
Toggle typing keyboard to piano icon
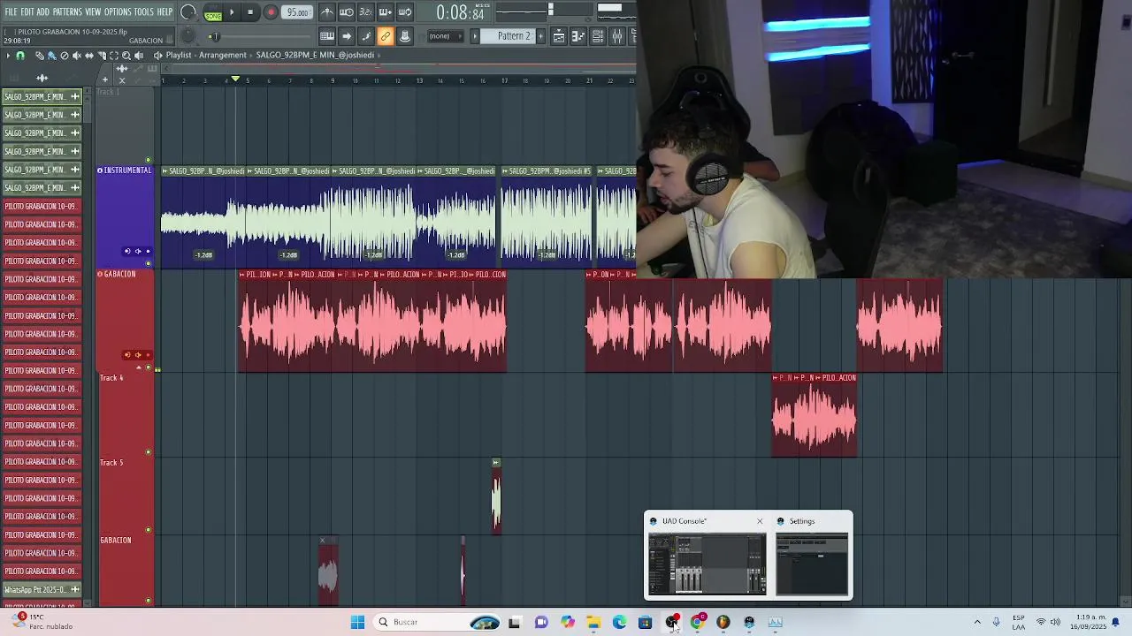(328, 36)
